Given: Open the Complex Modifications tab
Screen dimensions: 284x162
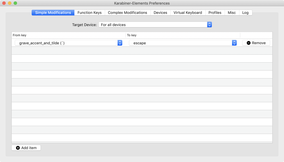Looking at the screenshot, I should click(128, 13).
